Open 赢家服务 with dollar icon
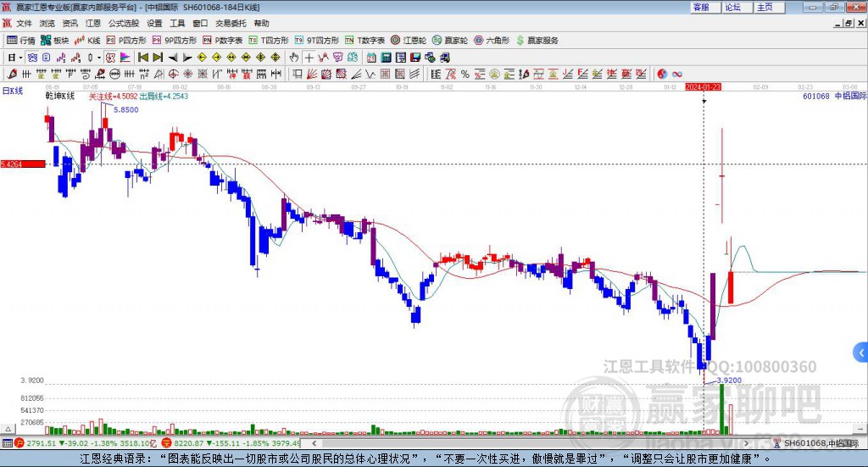This screenshot has height=467, width=868. (537, 41)
